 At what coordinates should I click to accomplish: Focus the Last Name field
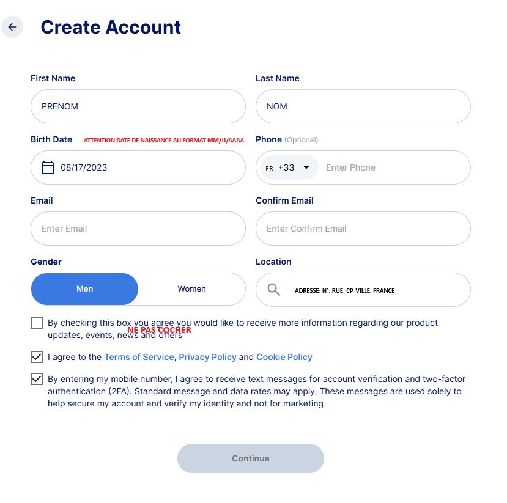(x=363, y=106)
